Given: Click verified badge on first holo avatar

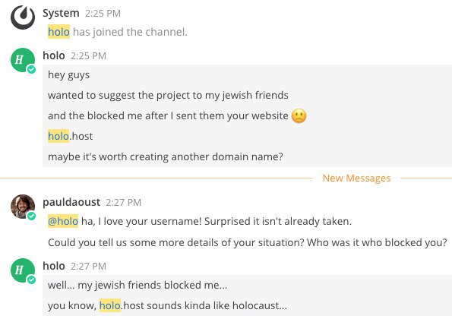Looking at the screenshot, I should 31,69.
